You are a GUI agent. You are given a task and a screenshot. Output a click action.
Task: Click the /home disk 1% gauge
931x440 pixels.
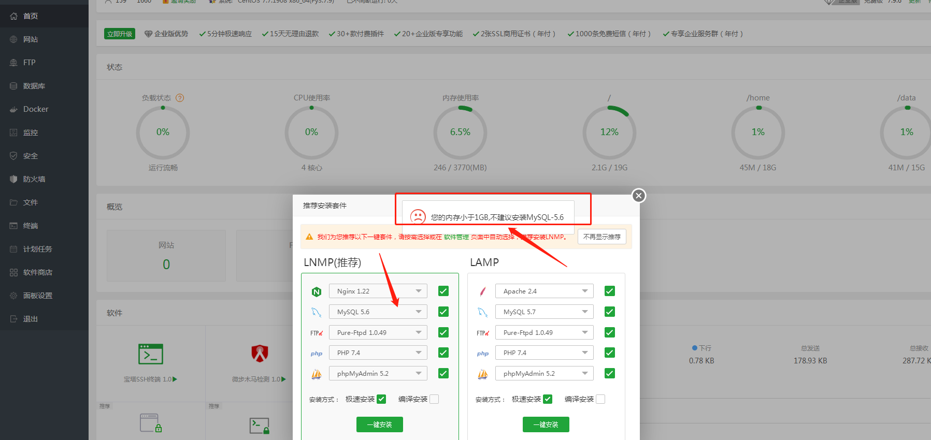click(758, 133)
